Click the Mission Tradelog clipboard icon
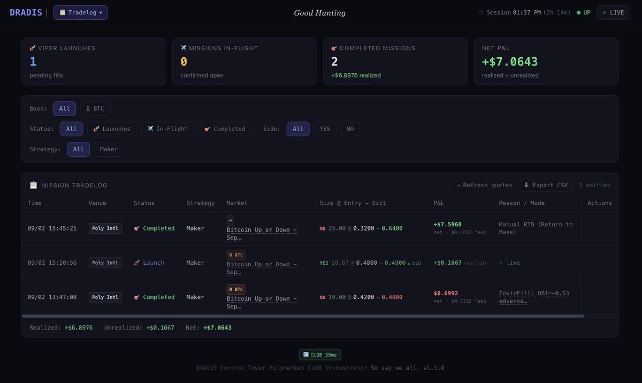642x383 pixels. 33,185
